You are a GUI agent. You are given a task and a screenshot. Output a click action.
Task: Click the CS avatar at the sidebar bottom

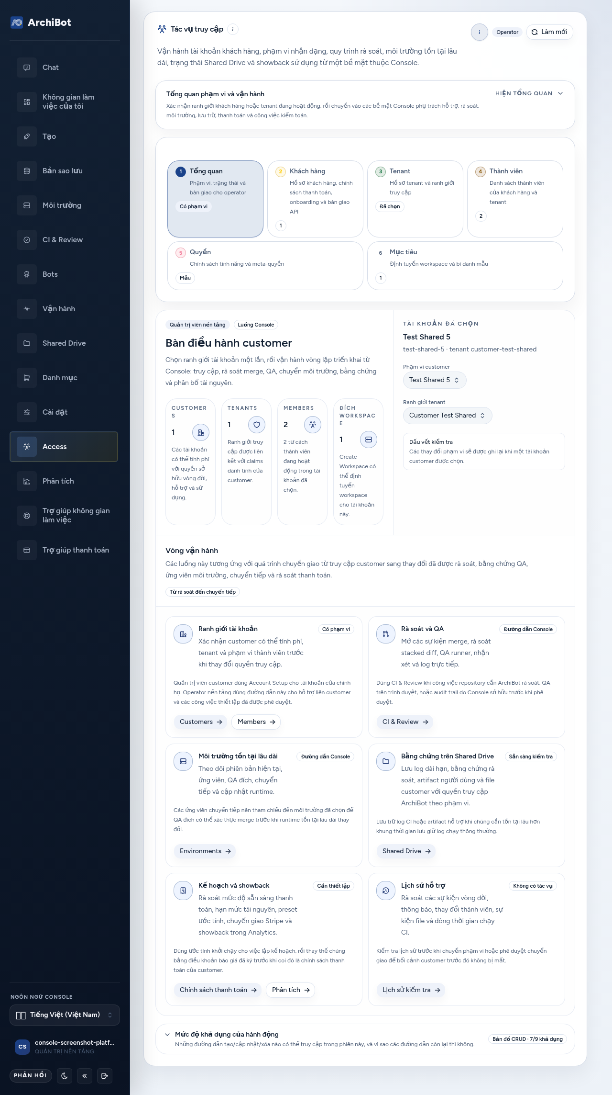22,1047
